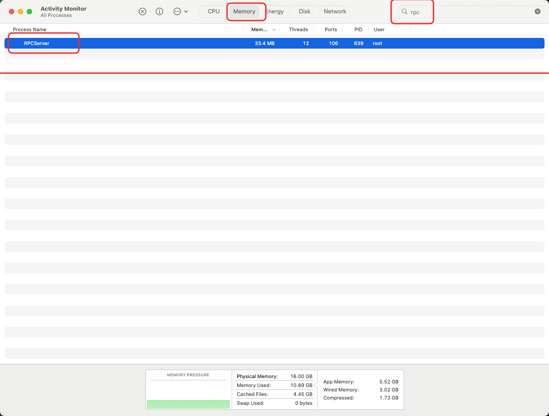This screenshot has width=549, height=416.
Task: Switch to the Disk tab
Action: click(x=305, y=12)
